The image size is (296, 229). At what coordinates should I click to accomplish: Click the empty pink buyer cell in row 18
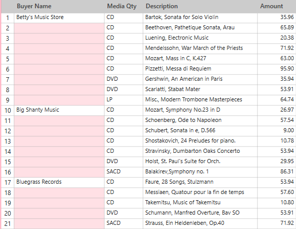click(59, 192)
